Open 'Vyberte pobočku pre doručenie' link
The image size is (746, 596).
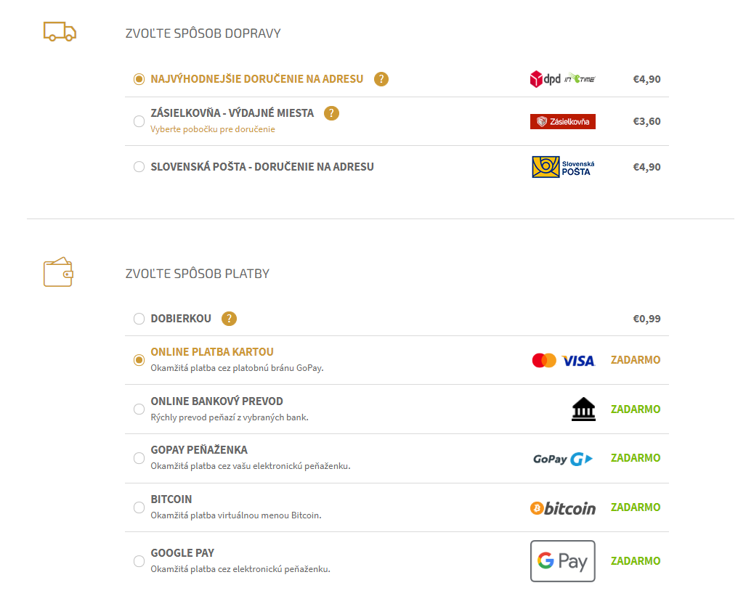213,129
